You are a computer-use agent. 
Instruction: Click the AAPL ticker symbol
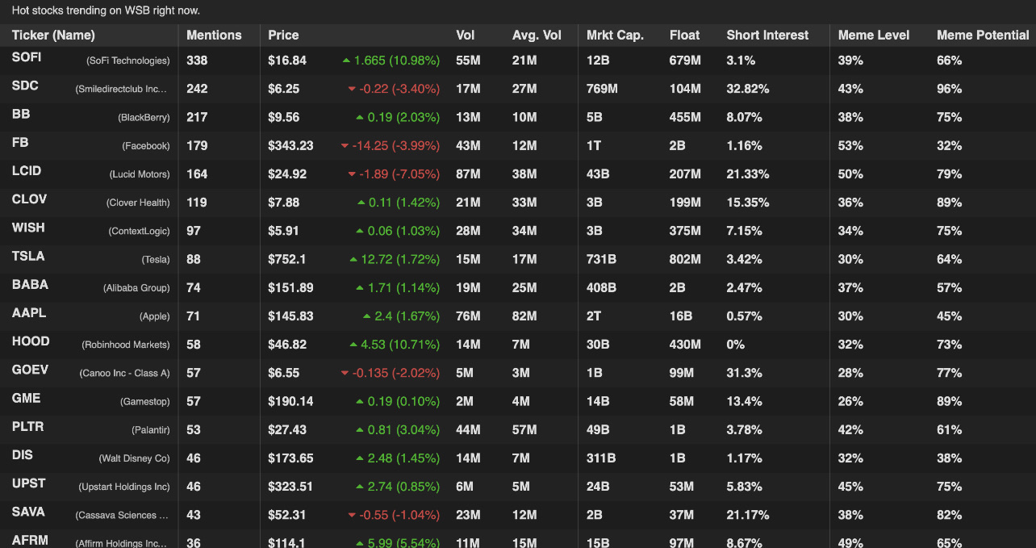pos(29,313)
